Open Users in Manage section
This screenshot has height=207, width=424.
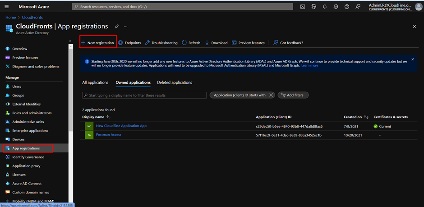pos(17,87)
